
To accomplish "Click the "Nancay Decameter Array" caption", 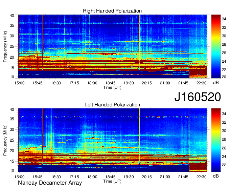I will (x=50, y=183).
